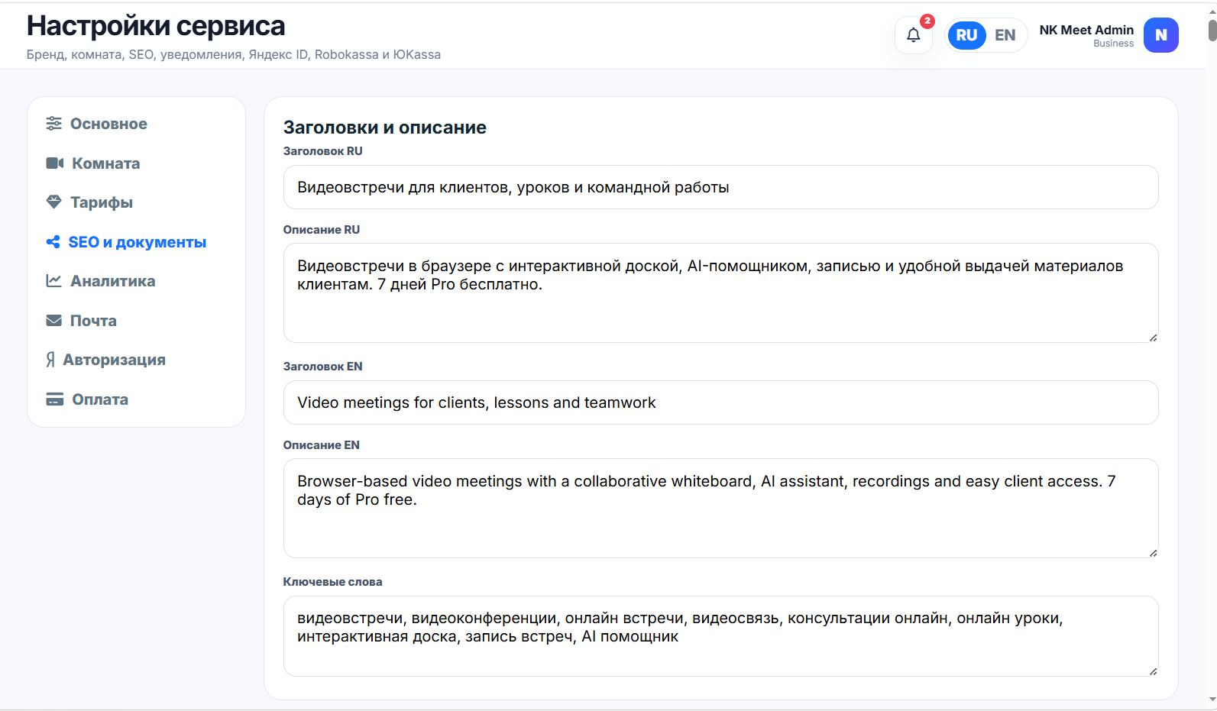
Task: Click the envelope icon next to Почта
Action: tap(53, 321)
